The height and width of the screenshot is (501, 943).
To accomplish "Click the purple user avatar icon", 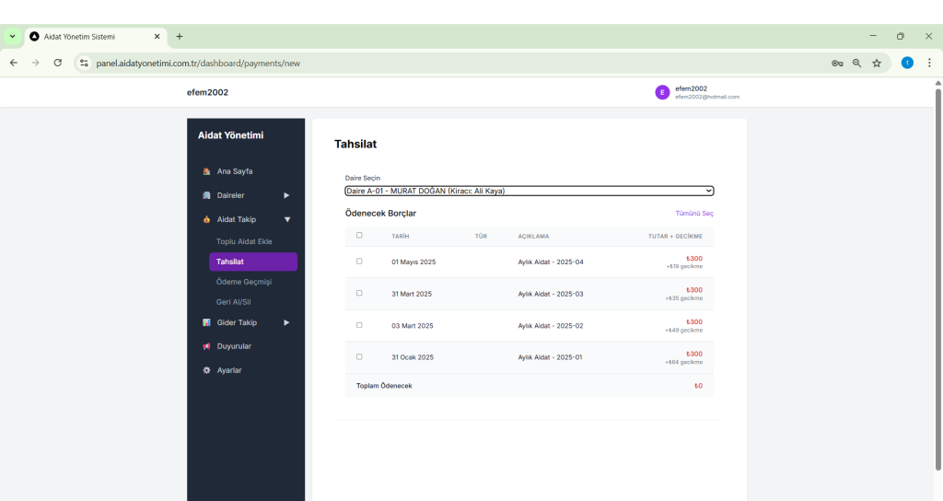I will tap(662, 92).
